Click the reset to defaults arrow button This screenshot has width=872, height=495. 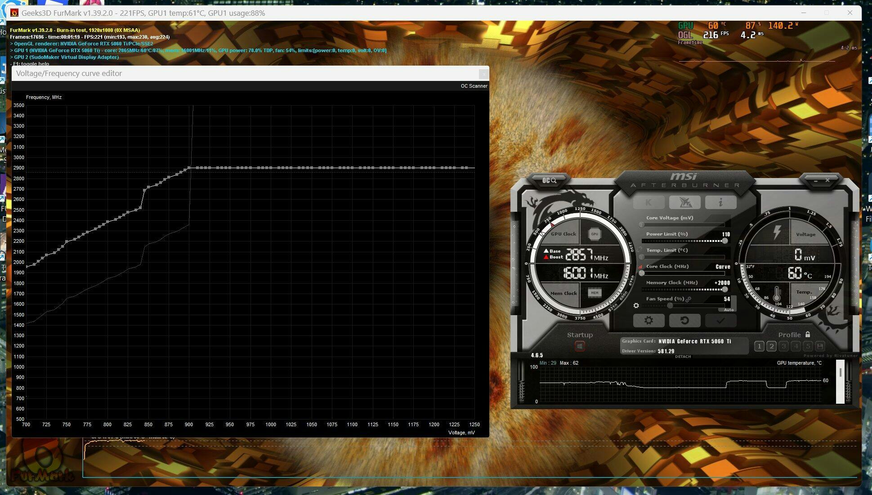684,321
